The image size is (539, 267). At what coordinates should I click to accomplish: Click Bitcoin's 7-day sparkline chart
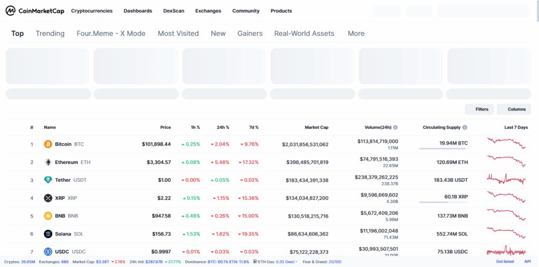(506, 143)
